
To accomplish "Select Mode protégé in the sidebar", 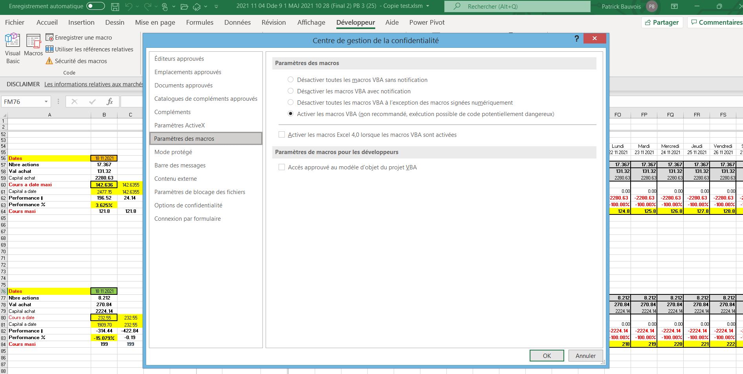I will point(173,152).
